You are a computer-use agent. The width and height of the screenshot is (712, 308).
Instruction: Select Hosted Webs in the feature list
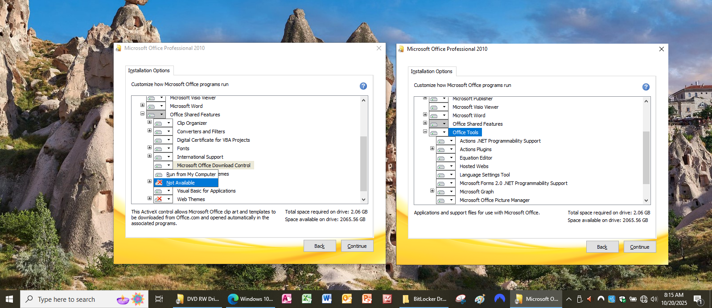[474, 166]
